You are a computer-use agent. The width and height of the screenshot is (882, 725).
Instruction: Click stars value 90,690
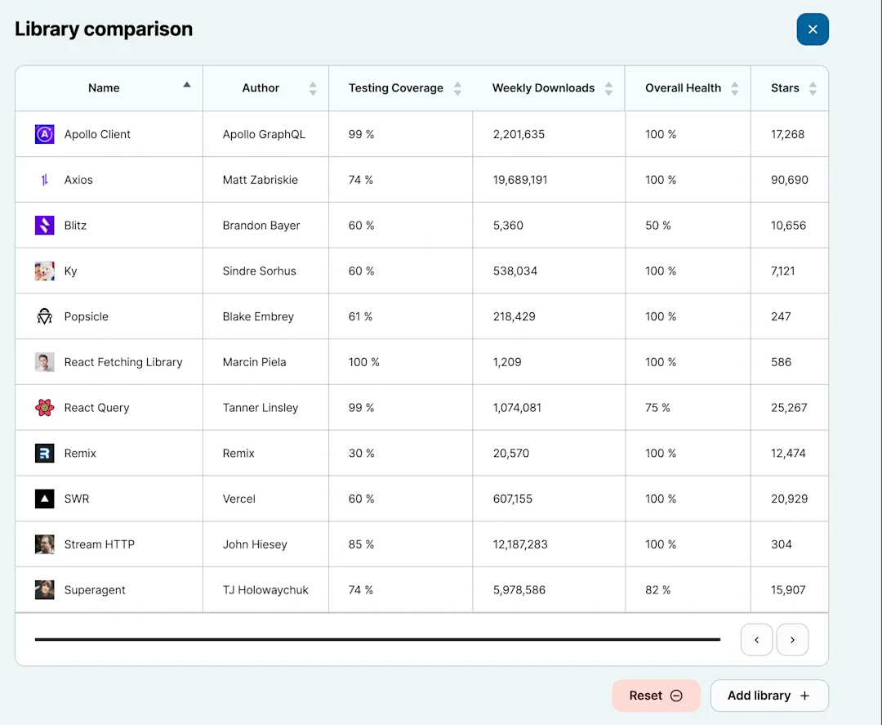789,180
